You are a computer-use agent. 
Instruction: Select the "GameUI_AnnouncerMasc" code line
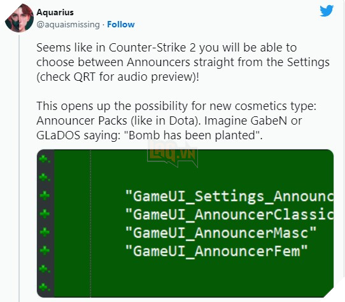pos(221,233)
